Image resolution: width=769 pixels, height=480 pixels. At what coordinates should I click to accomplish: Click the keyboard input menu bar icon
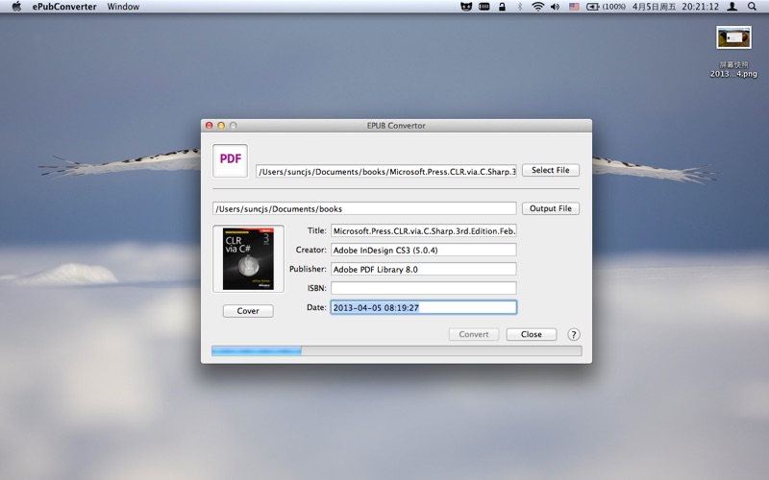coord(484,7)
